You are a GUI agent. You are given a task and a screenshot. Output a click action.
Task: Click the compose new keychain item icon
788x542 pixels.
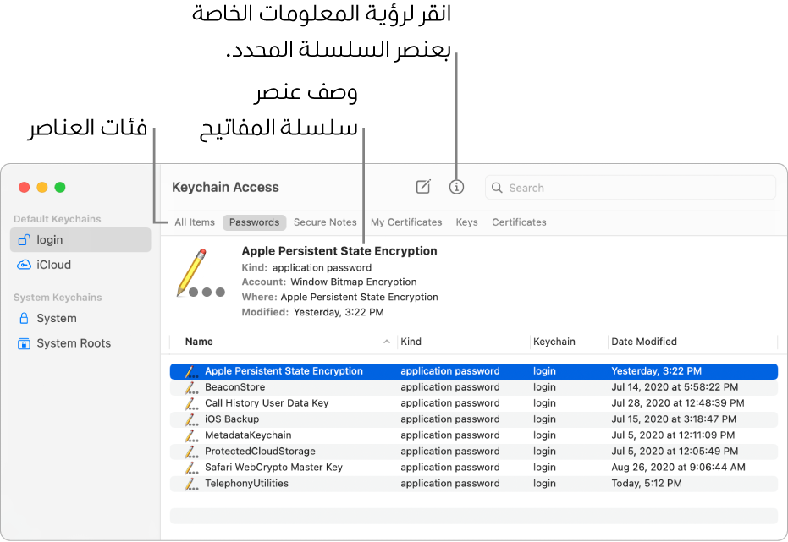click(423, 187)
